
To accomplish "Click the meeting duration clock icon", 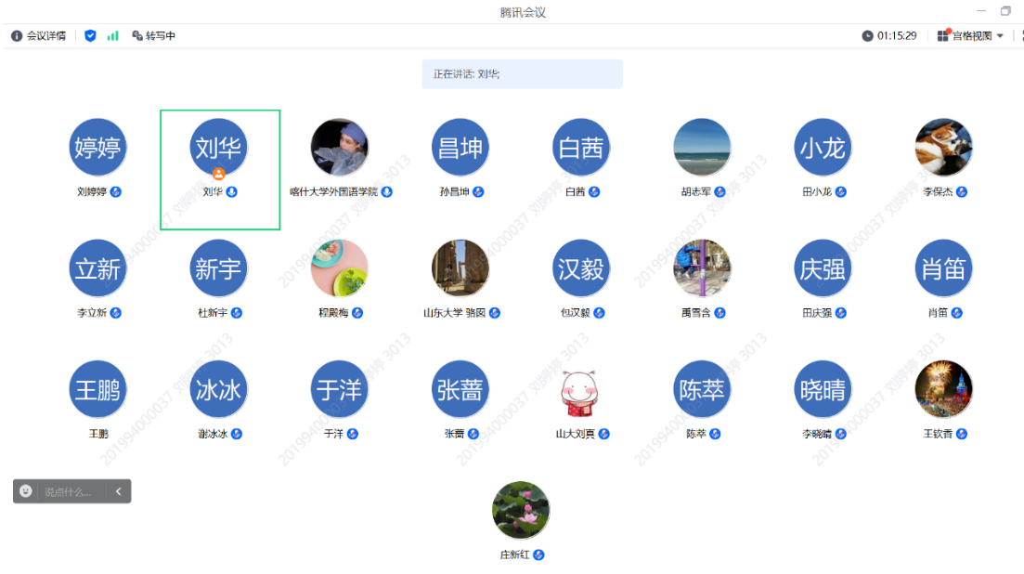I will coord(867,36).
